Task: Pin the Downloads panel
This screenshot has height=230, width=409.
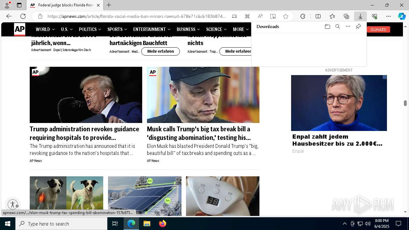Action: tap(358, 27)
